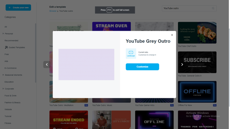Open Guided Templates category
Image resolution: width=230 pixels, height=129 pixels.
(x=17, y=48)
